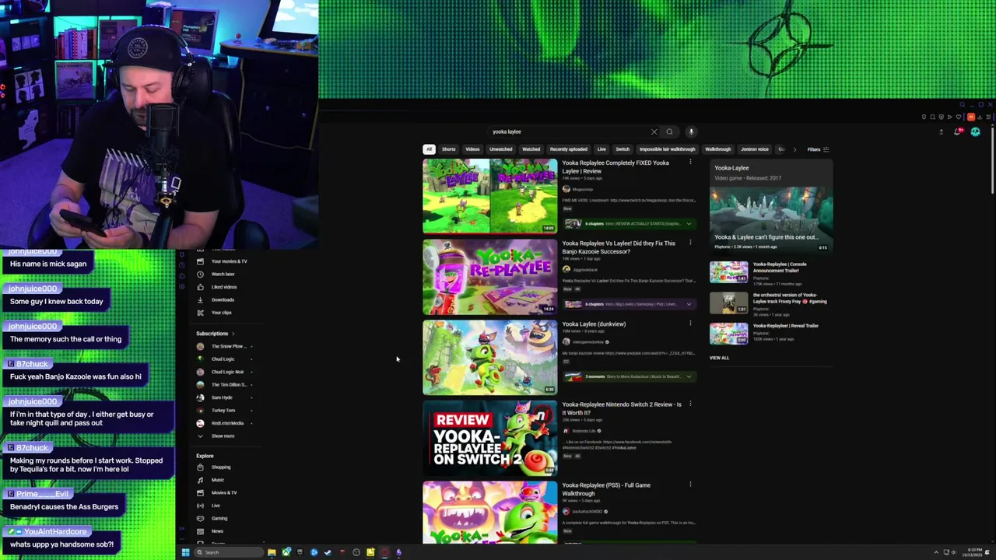This screenshot has height=560, width=996.
Task: Start voice search with the microphone icon
Action: coord(691,132)
